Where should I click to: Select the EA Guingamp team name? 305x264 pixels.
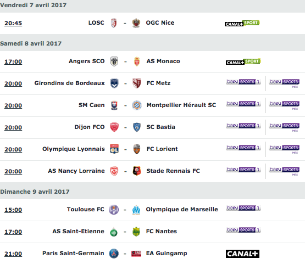pos(167,254)
